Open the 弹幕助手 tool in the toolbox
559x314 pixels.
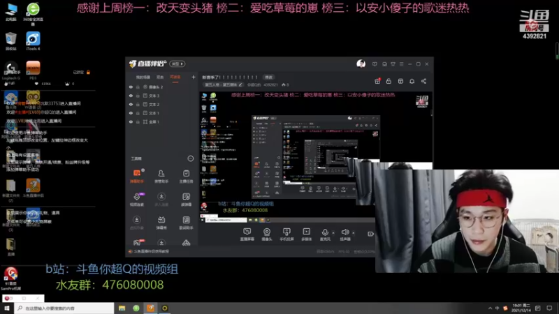point(137,176)
